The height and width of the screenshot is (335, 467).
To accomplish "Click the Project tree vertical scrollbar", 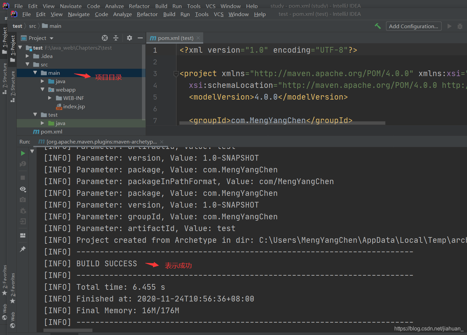I will [x=144, y=82].
